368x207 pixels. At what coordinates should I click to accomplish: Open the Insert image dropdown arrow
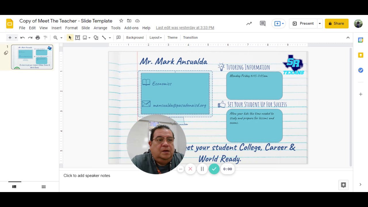point(89,38)
